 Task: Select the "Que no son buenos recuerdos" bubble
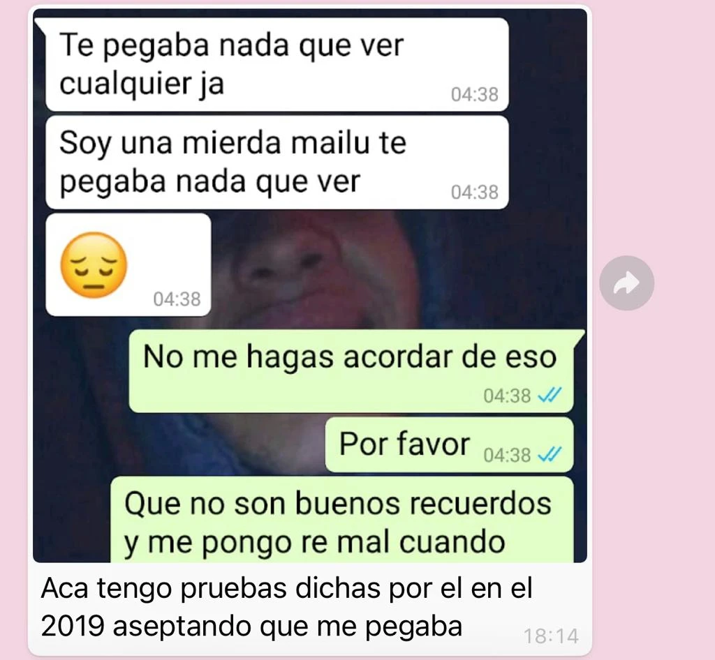pyautogui.click(x=342, y=520)
